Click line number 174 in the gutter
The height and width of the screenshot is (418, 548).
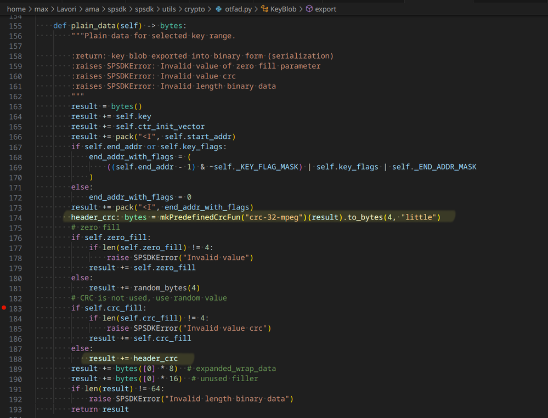click(15, 218)
